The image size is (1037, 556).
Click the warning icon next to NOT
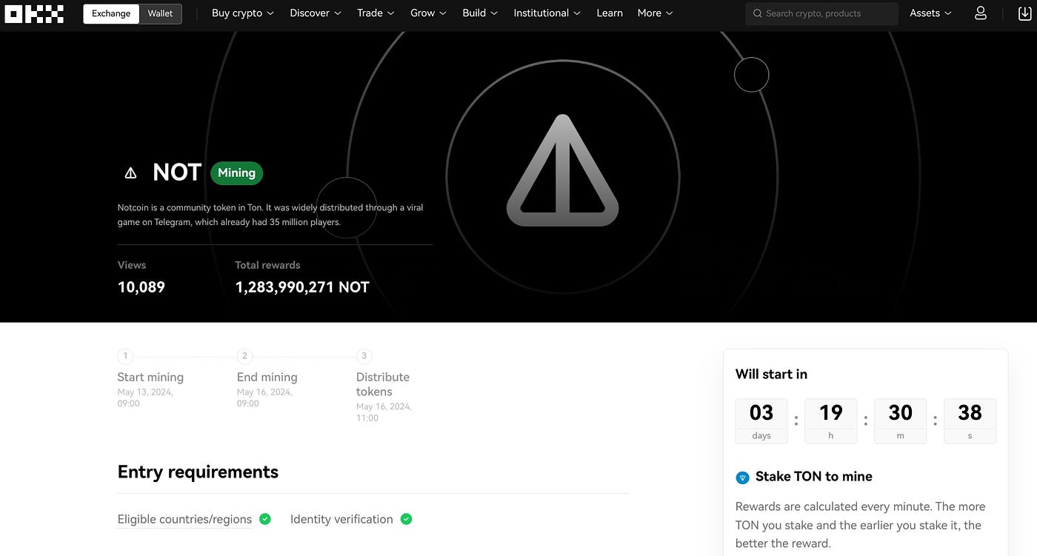[x=130, y=172]
